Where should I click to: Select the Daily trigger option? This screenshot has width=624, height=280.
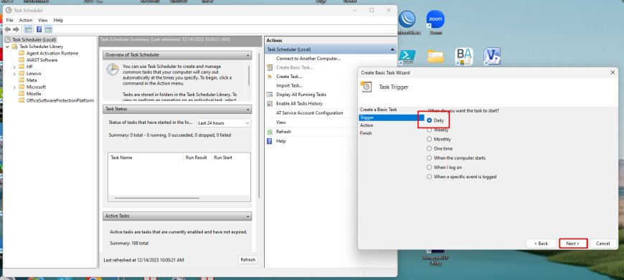430,120
